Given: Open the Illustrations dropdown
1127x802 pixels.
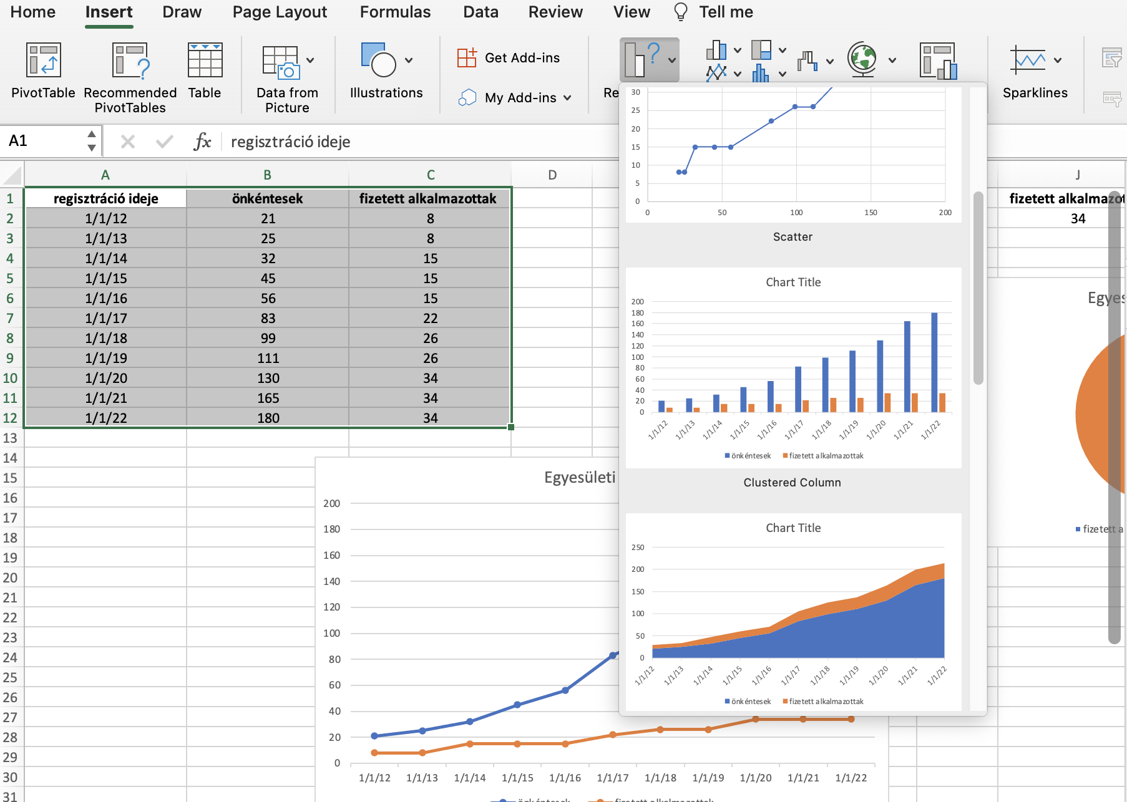Looking at the screenshot, I should tap(409, 60).
